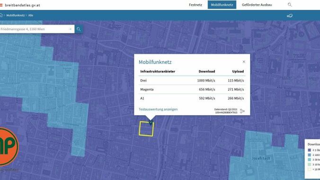
Task: Select the Mobilfunknetz navigation tab
Action: 222,5
